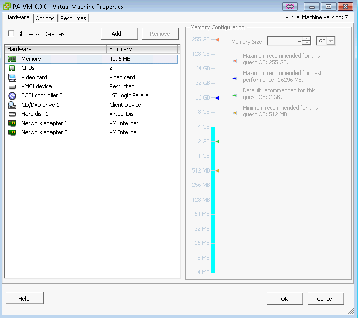Image resolution: width=358 pixels, height=318 pixels.
Task: Select the Network adapter 2 row label
Action: (x=44, y=132)
